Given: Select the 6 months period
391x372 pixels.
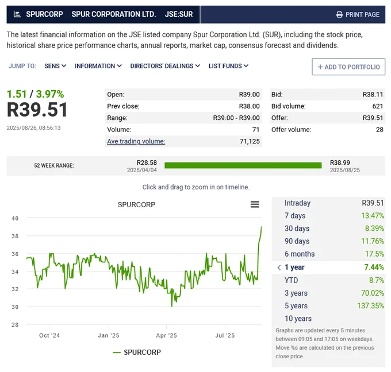Looking at the screenshot, I should 328,254.
